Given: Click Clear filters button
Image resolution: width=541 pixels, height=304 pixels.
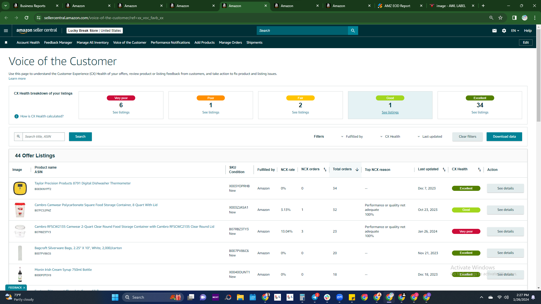Looking at the screenshot, I should point(467,137).
